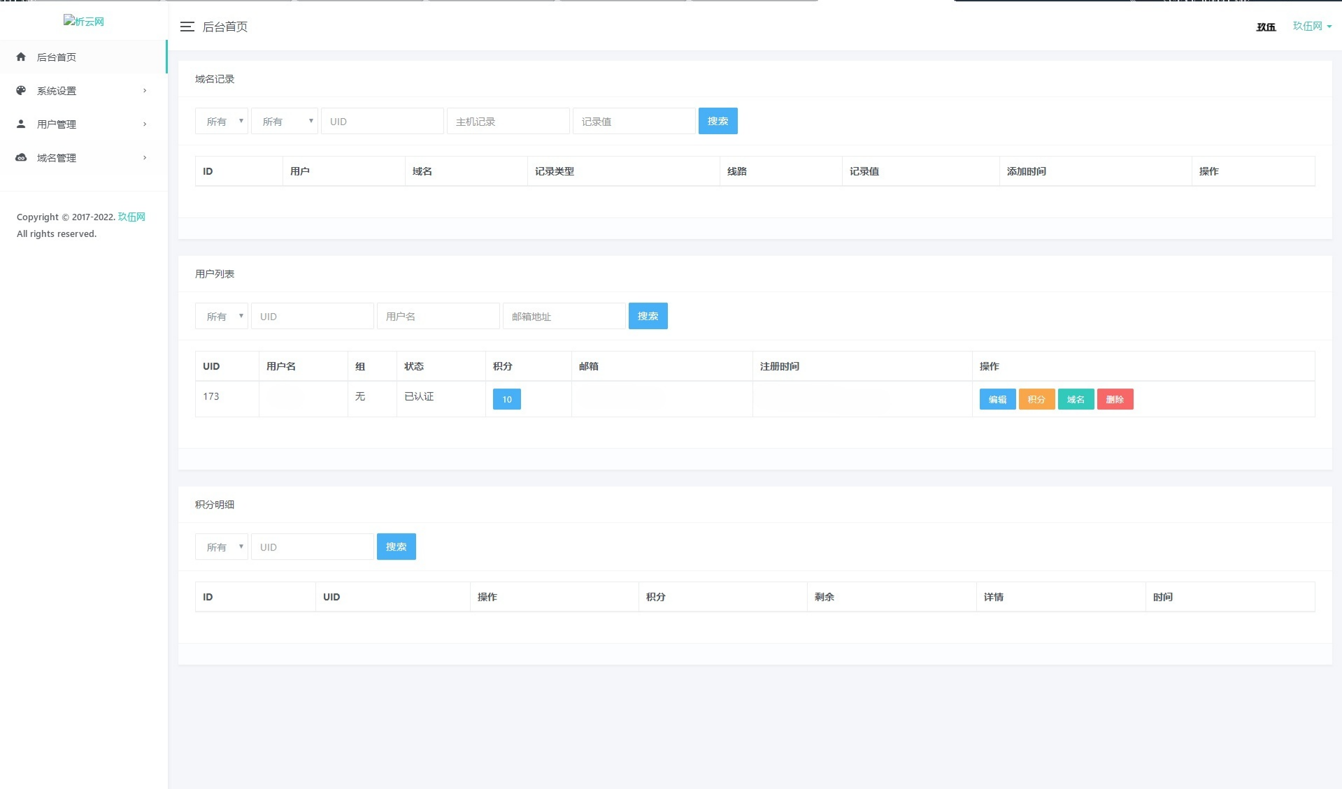Open the first 所有 filter dropdown in 域名记录
This screenshot has width=1342, height=789.
[221, 120]
